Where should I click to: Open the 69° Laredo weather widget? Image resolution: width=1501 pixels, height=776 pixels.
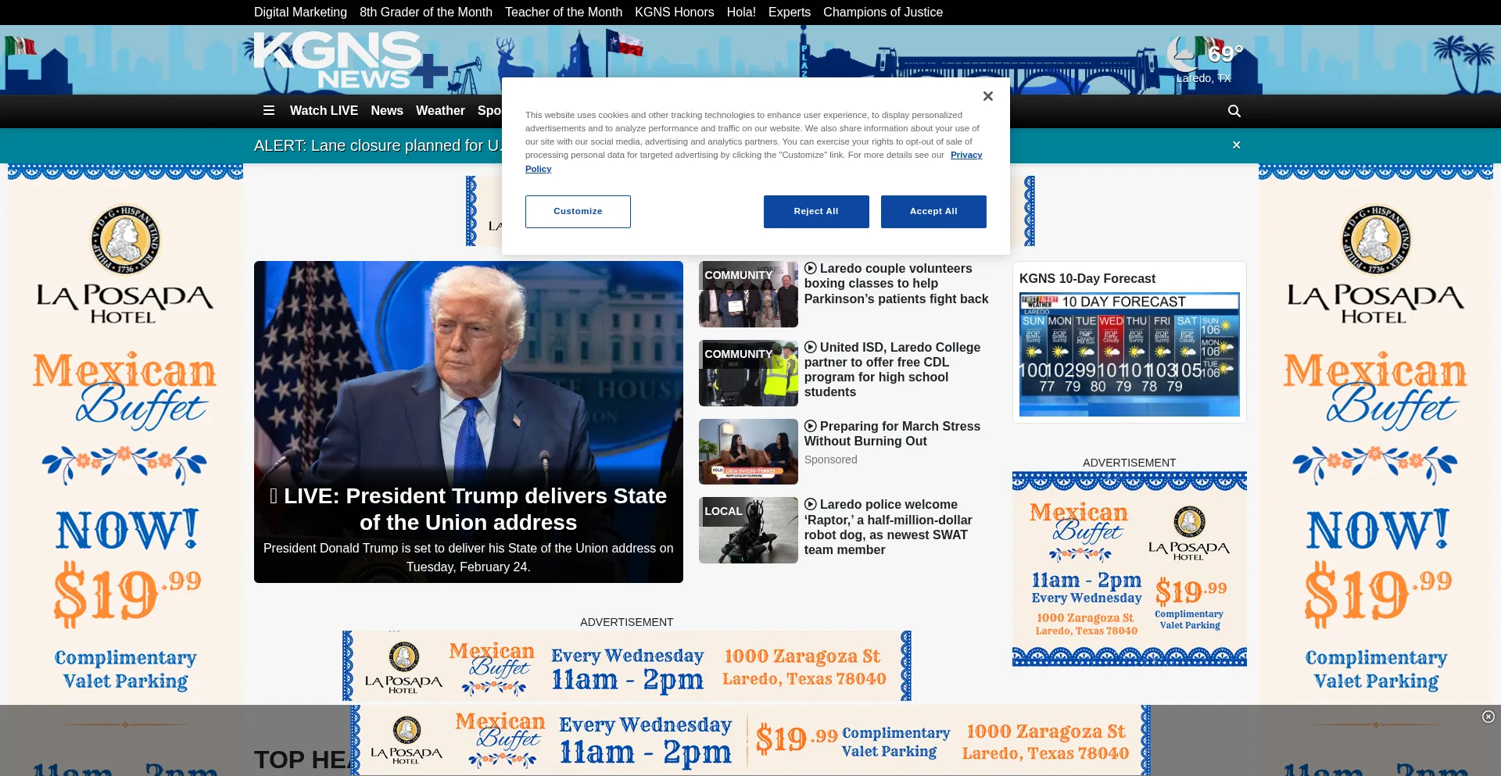[x=1204, y=60]
